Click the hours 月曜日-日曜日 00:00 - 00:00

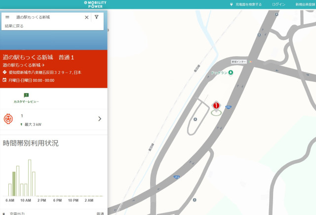pyautogui.click(x=32, y=80)
